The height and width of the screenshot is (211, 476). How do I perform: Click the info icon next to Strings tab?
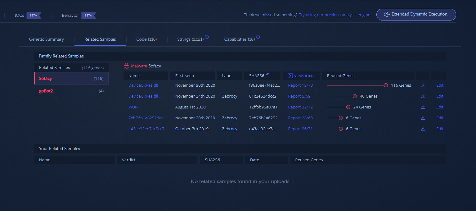click(x=207, y=37)
